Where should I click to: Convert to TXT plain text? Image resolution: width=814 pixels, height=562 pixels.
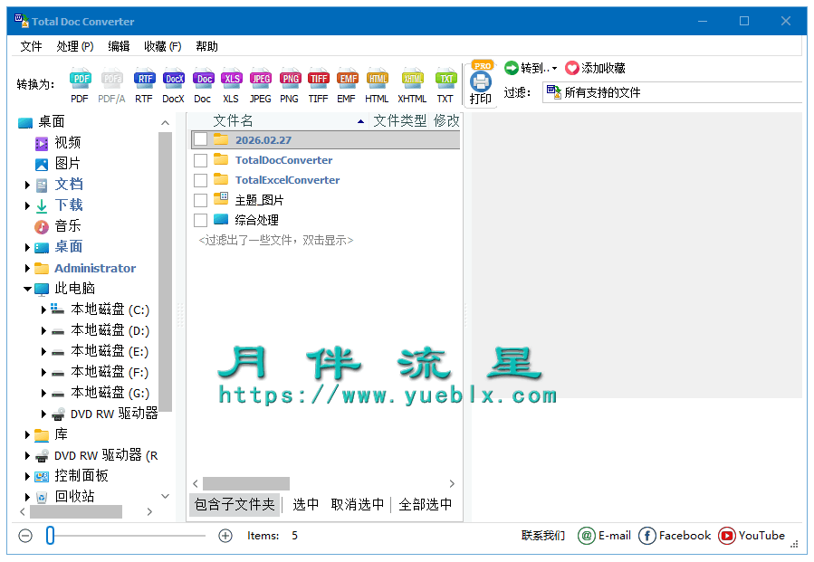pyautogui.click(x=445, y=85)
